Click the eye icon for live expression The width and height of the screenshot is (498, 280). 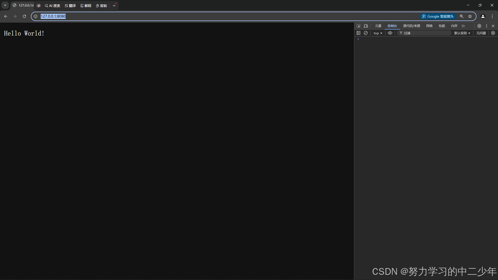pos(390,33)
